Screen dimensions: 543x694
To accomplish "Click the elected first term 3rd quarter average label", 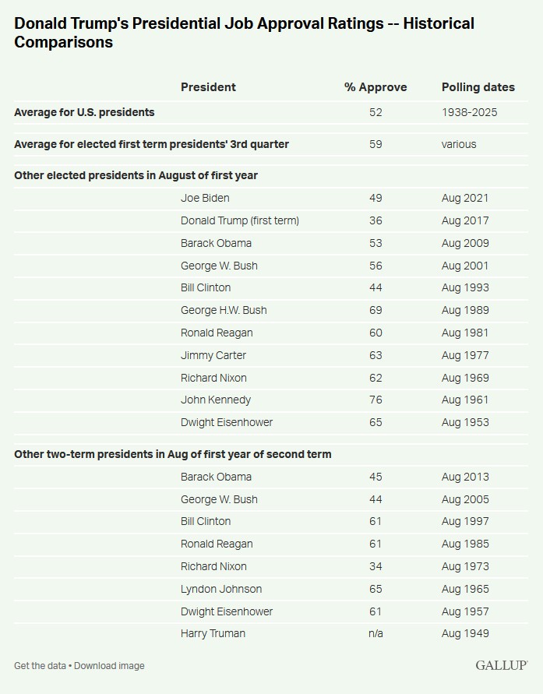I will pyautogui.click(x=151, y=144).
